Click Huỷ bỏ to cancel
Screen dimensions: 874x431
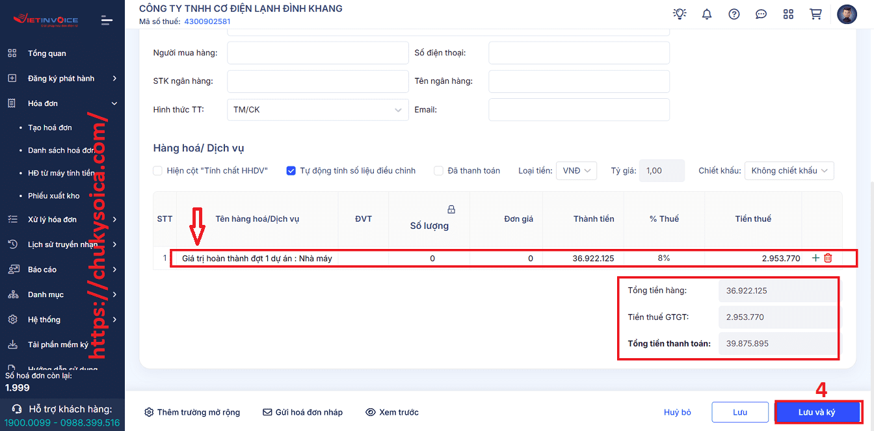[678, 412]
